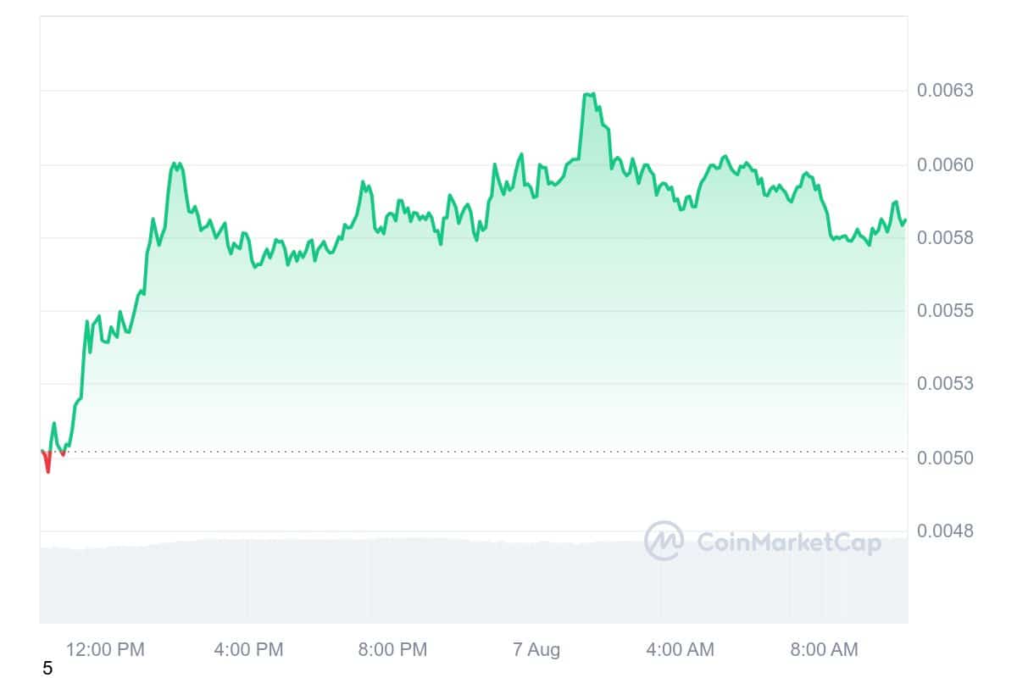Click the 0.0053 price axis label
This screenshot has height=678, width=1017.
(x=945, y=384)
